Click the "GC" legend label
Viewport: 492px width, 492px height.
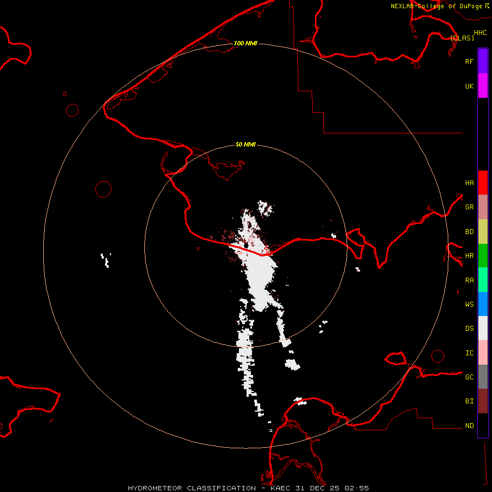(x=469, y=377)
